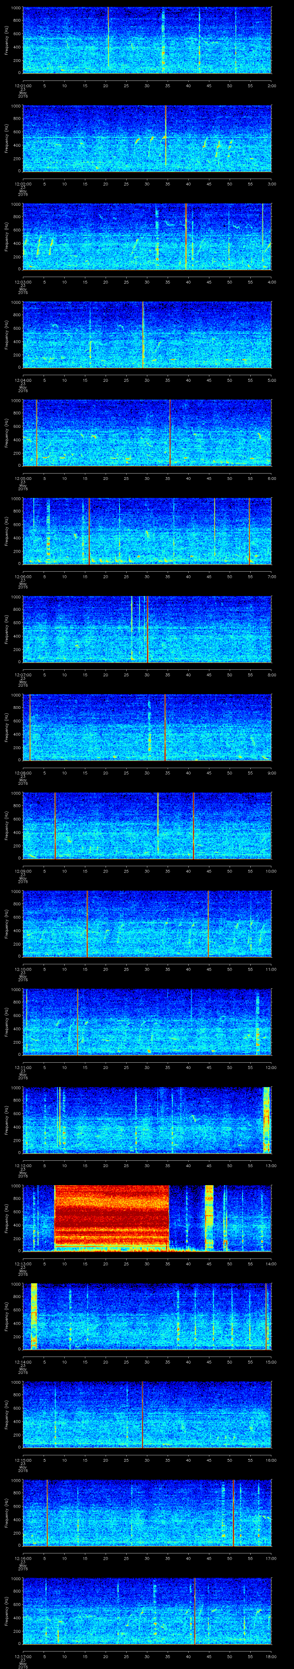The height and width of the screenshot is (1669, 294).
Task: Click the '12:17:00' start time label
Action: coord(23,1656)
